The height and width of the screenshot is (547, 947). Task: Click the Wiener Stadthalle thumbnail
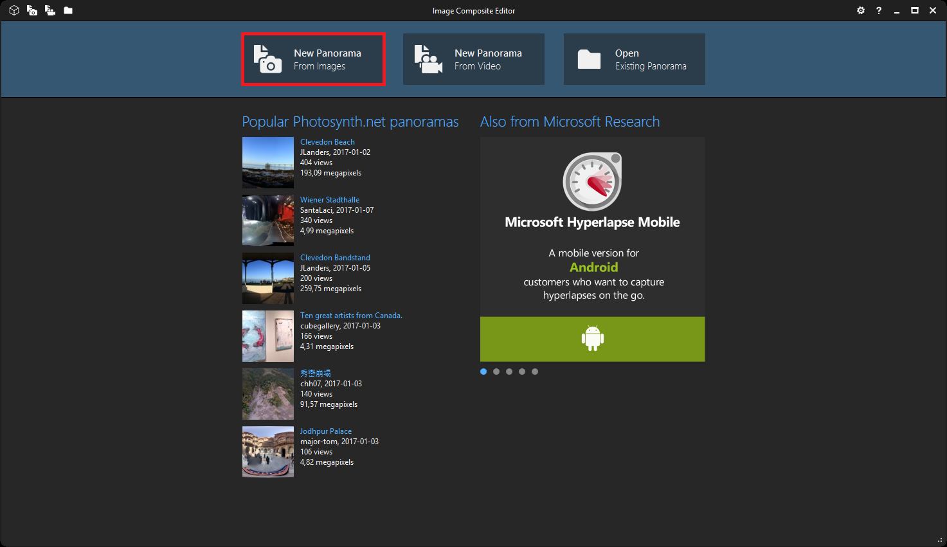coord(268,220)
